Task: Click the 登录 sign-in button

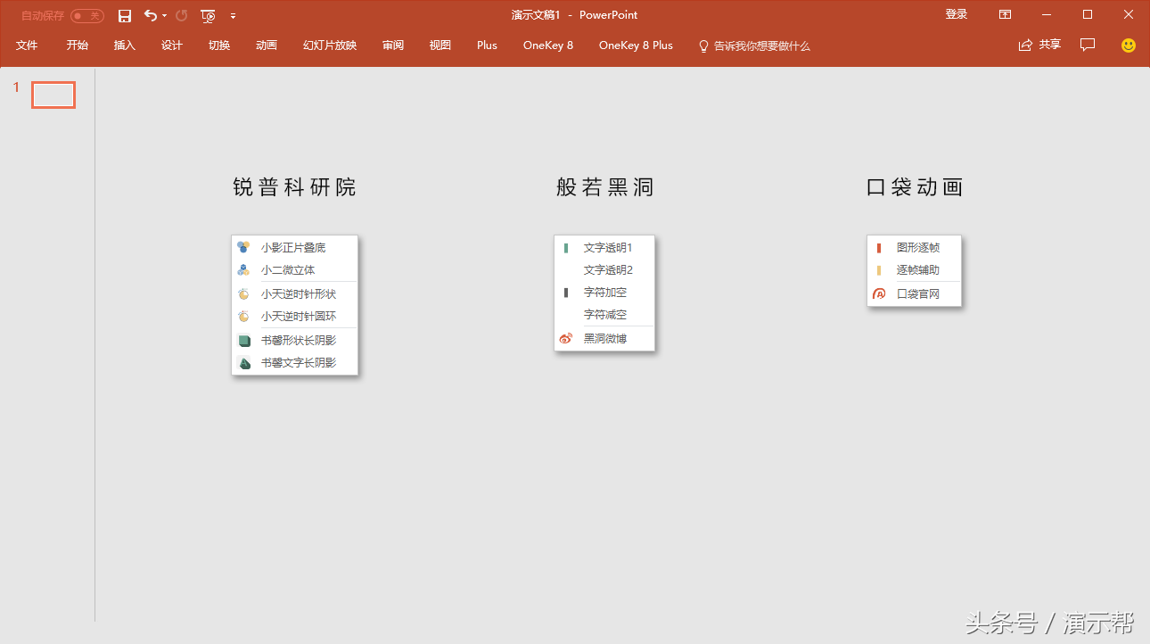Action: tap(957, 14)
